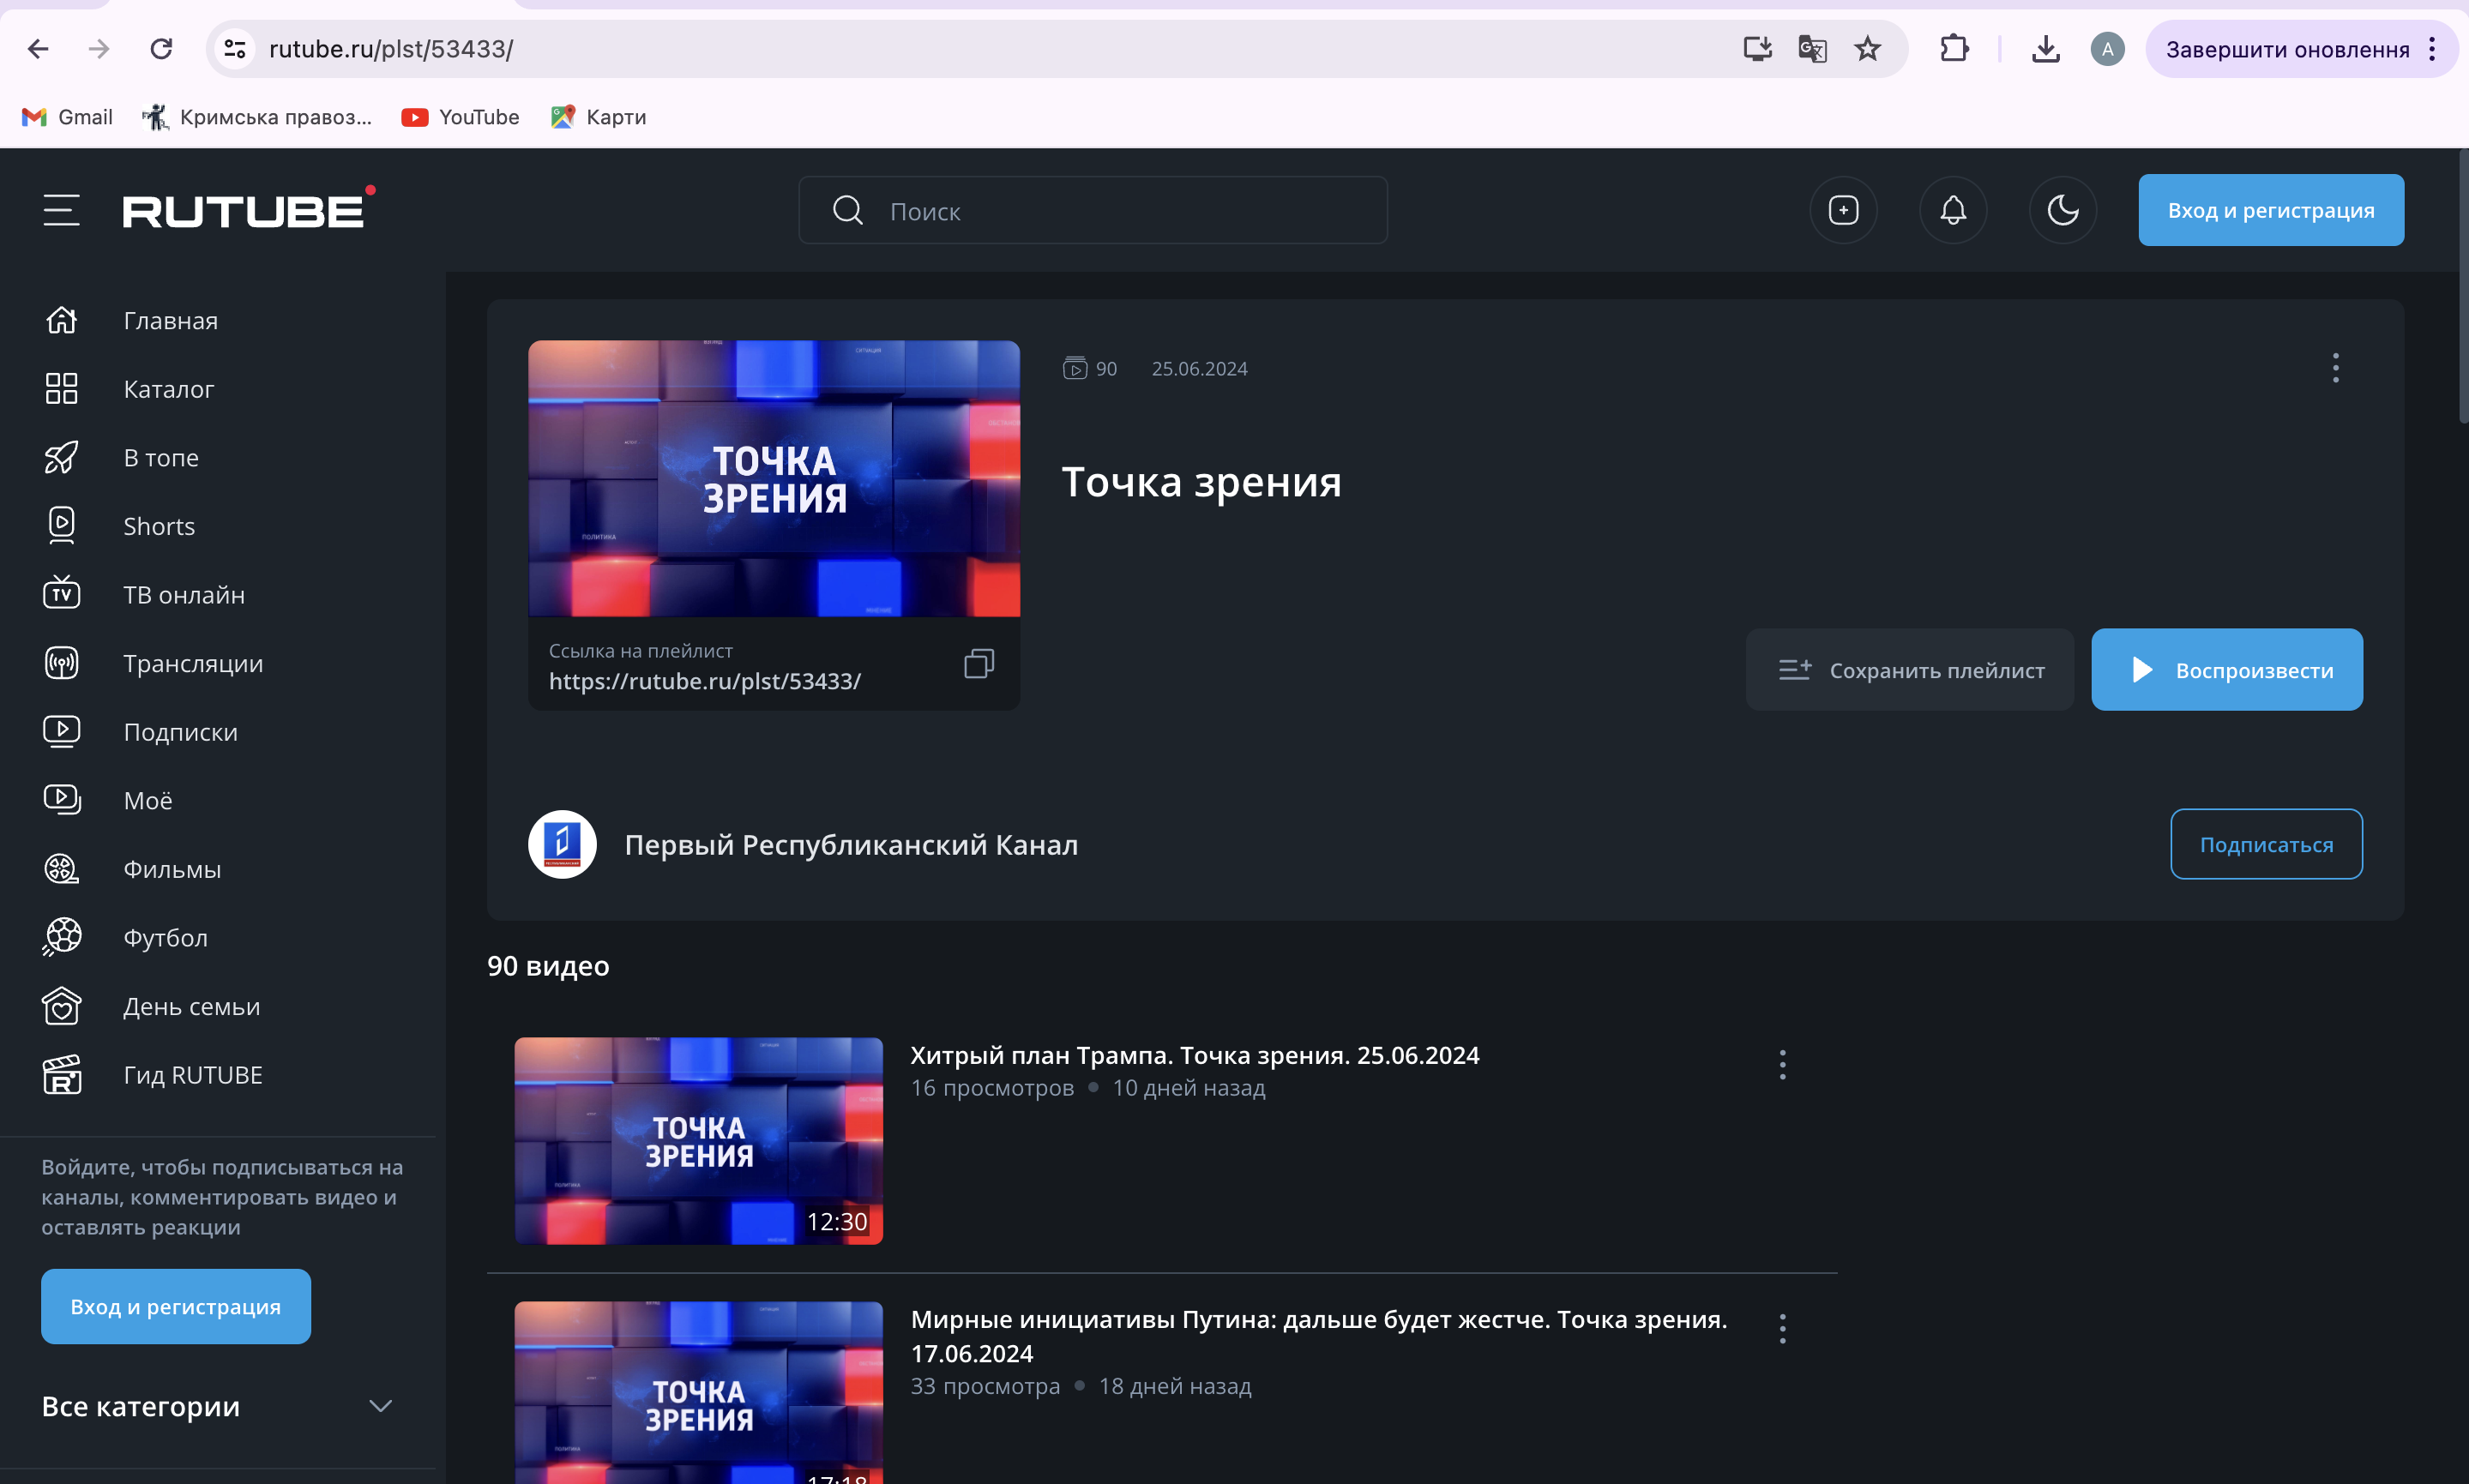Image resolution: width=2469 pixels, height=1484 pixels.
Task: Click sidebar Вход и регистрация button
Action: 176,1306
